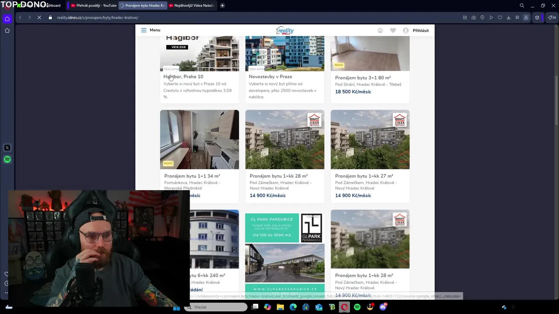
Task: Click the Hagibor building ad image
Action: pos(200,54)
